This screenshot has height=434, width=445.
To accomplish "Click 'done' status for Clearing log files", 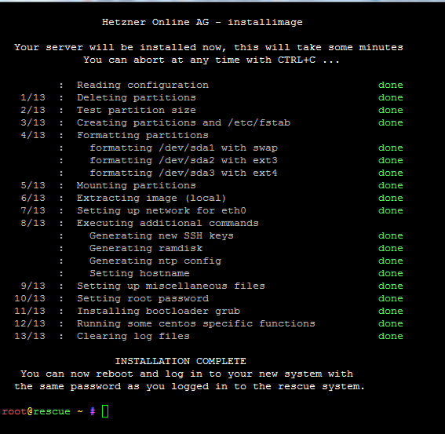I will pyautogui.click(x=391, y=336).
